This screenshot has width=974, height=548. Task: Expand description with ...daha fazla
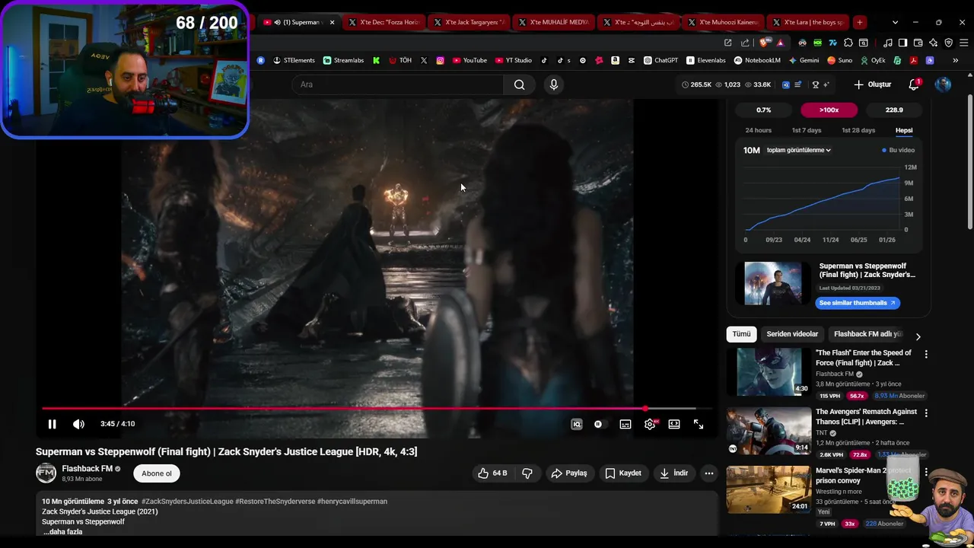pyautogui.click(x=62, y=531)
